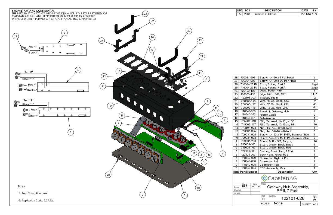This screenshot has height=215, width=333.
Task: Click balloon 24 pointing to the decal
Action: [x=152, y=37]
